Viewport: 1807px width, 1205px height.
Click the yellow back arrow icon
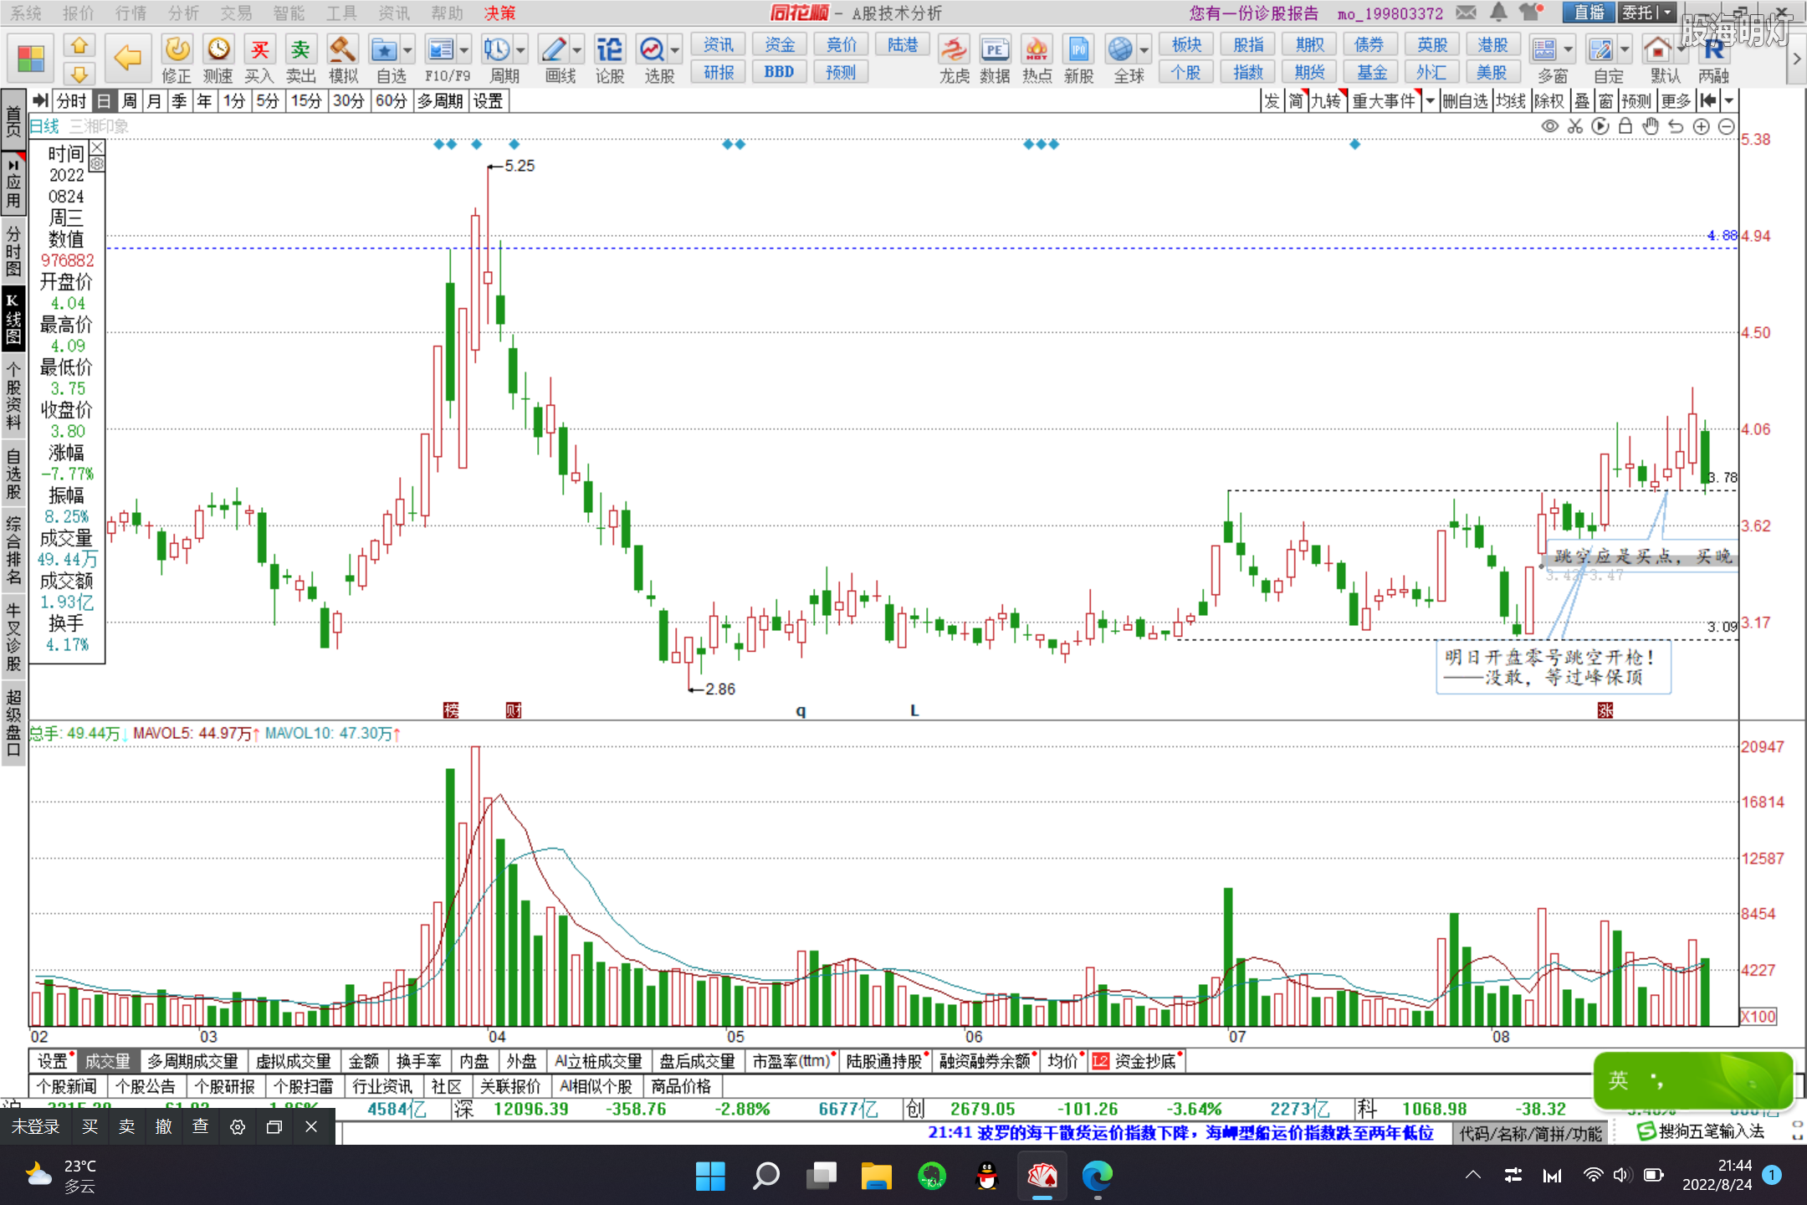point(127,57)
